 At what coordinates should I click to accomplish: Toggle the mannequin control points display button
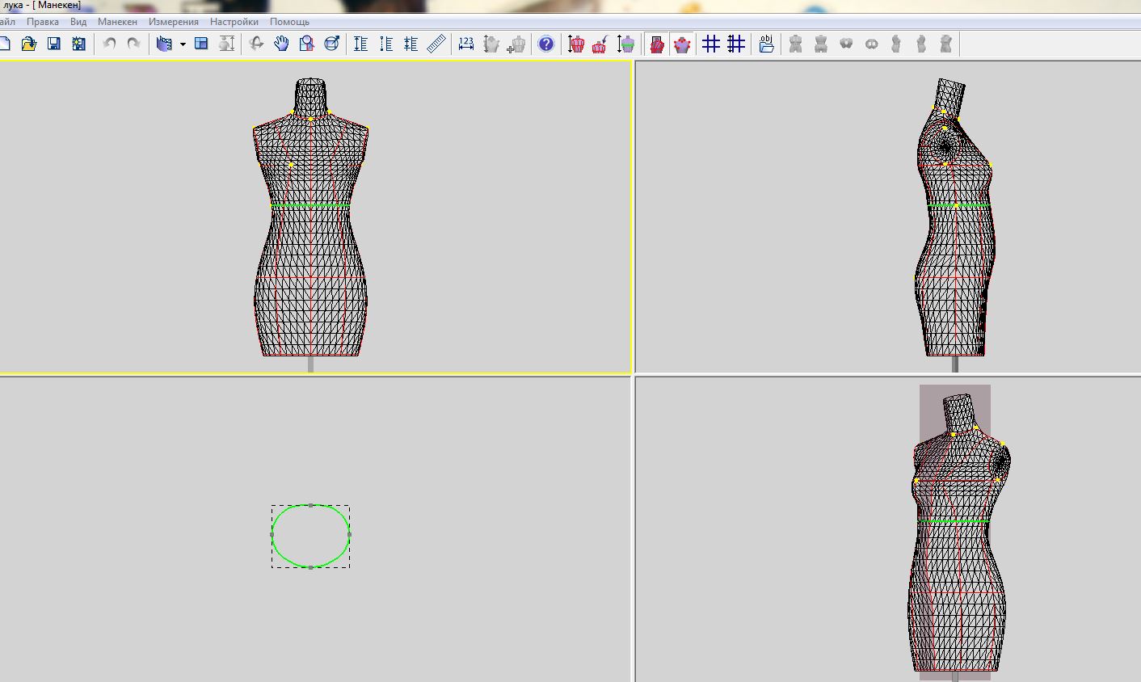coord(682,44)
